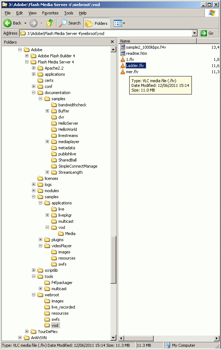Click the certs folder icon
221x350 pixels.
click(40, 80)
